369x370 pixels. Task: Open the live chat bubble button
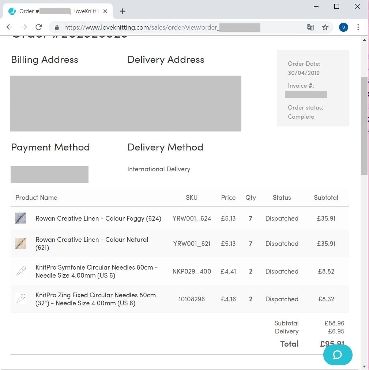pos(338,355)
